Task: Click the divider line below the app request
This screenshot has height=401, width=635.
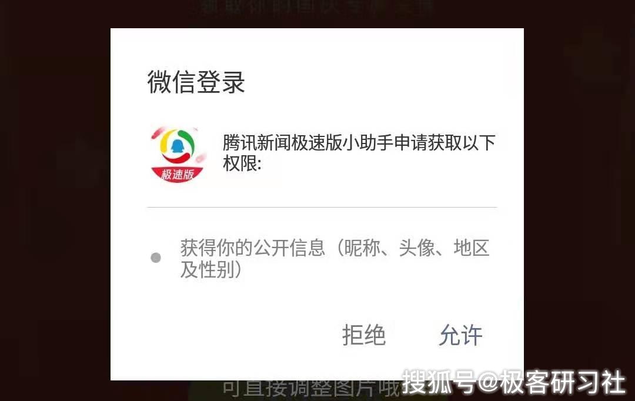Action: point(322,207)
